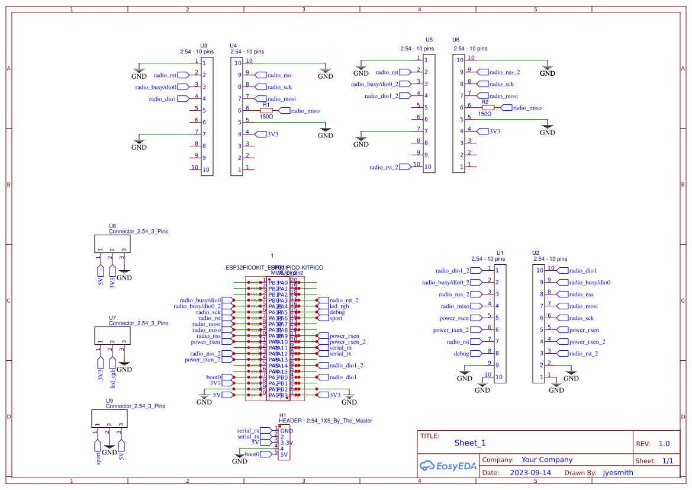Viewport: 692px width, 490px height.
Task: Select the 3V3 power flag on U4 pin 4
Action: point(262,134)
